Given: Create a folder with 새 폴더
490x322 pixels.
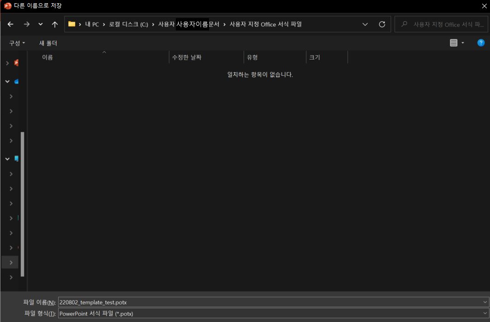Looking at the screenshot, I should click(48, 43).
